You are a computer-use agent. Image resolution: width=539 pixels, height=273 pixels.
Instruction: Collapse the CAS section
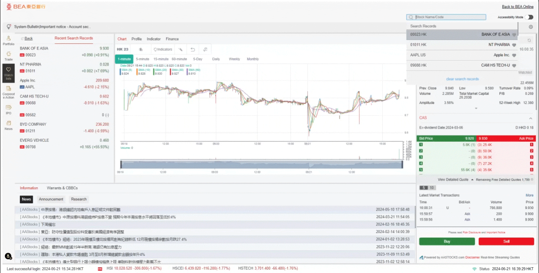click(530, 118)
